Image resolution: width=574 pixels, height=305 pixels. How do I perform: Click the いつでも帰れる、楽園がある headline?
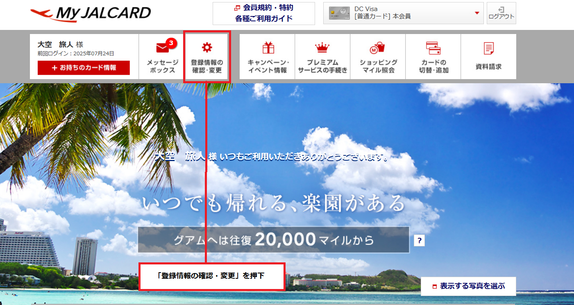point(274,204)
